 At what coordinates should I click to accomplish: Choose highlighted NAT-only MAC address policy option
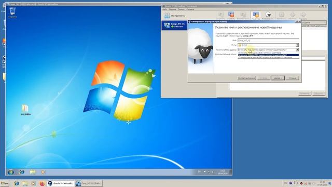(268, 55)
